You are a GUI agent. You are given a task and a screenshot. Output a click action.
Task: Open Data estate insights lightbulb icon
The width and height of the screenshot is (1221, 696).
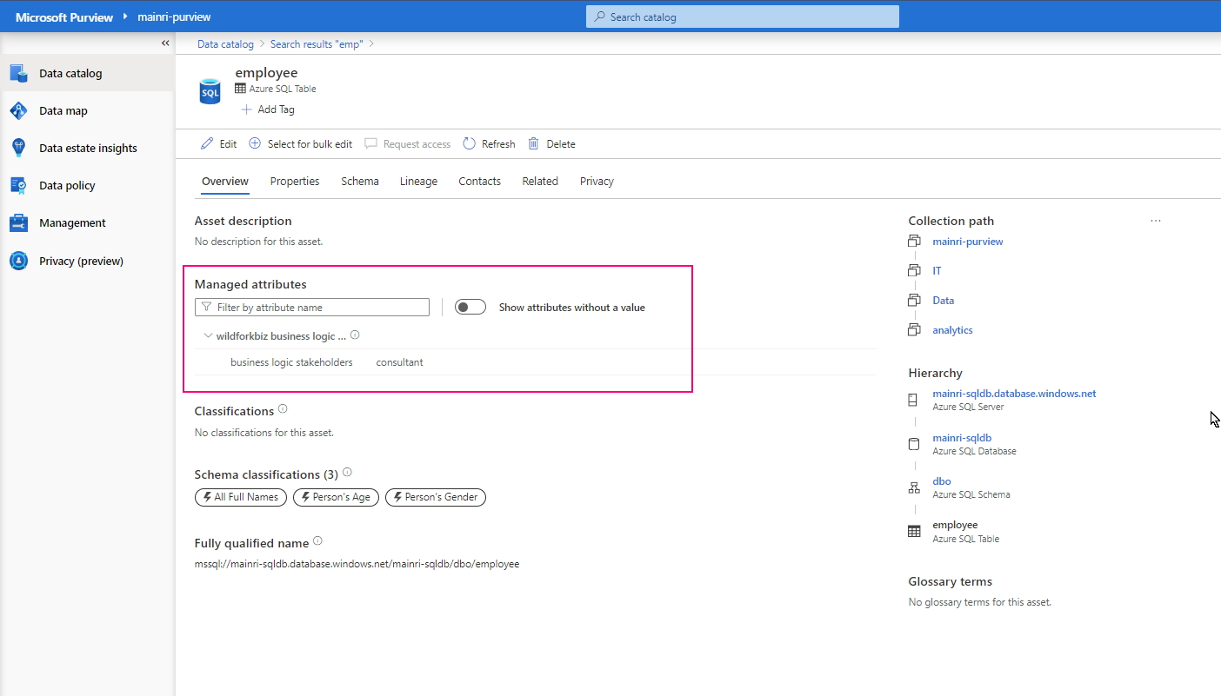[x=18, y=149]
